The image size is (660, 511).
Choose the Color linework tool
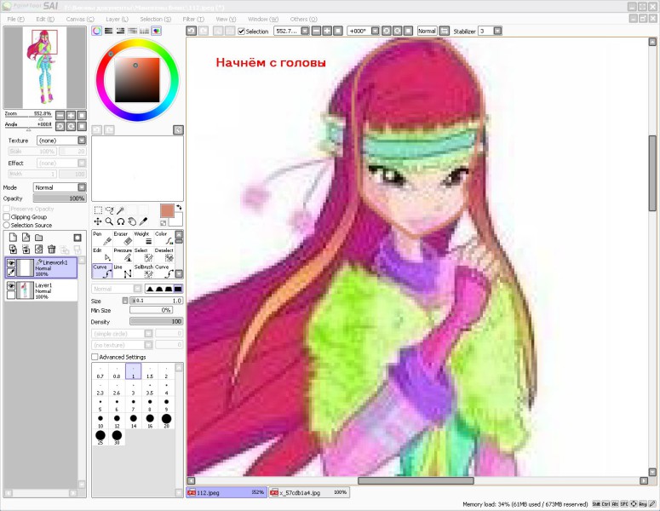pos(164,238)
